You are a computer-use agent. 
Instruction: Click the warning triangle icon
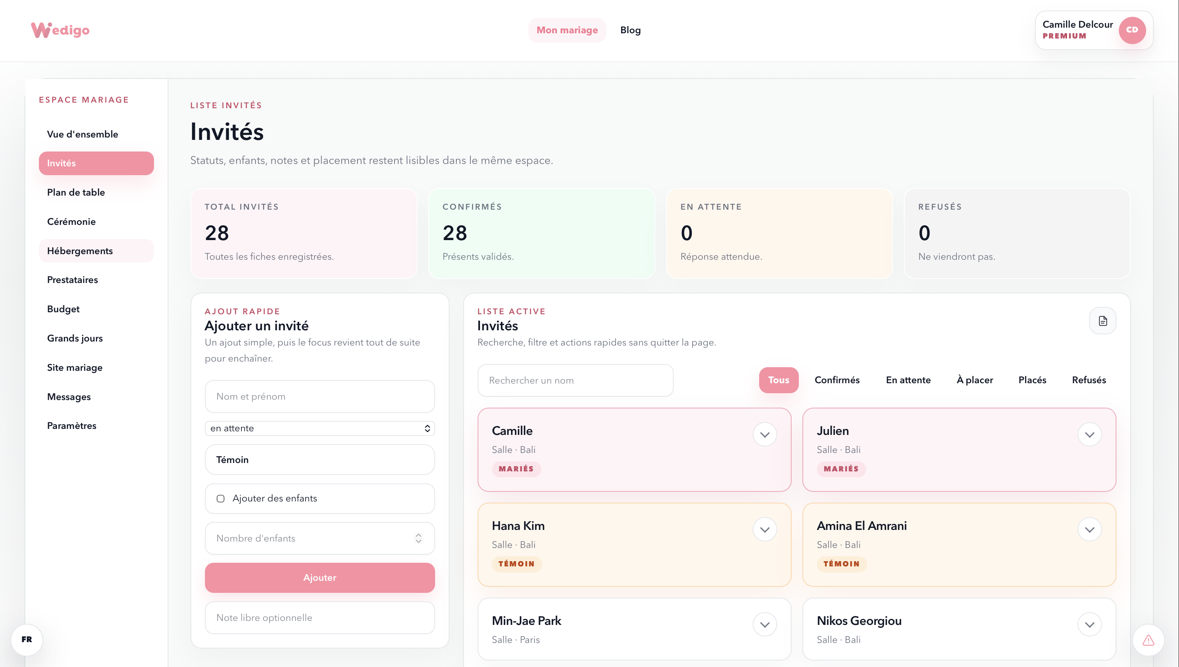(x=1148, y=640)
